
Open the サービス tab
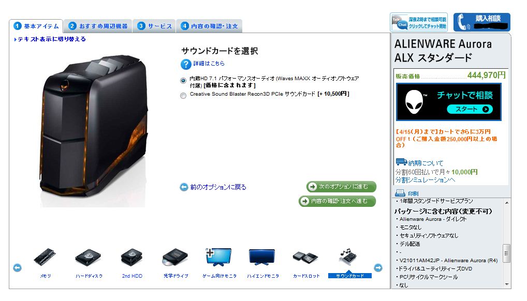pos(155,26)
